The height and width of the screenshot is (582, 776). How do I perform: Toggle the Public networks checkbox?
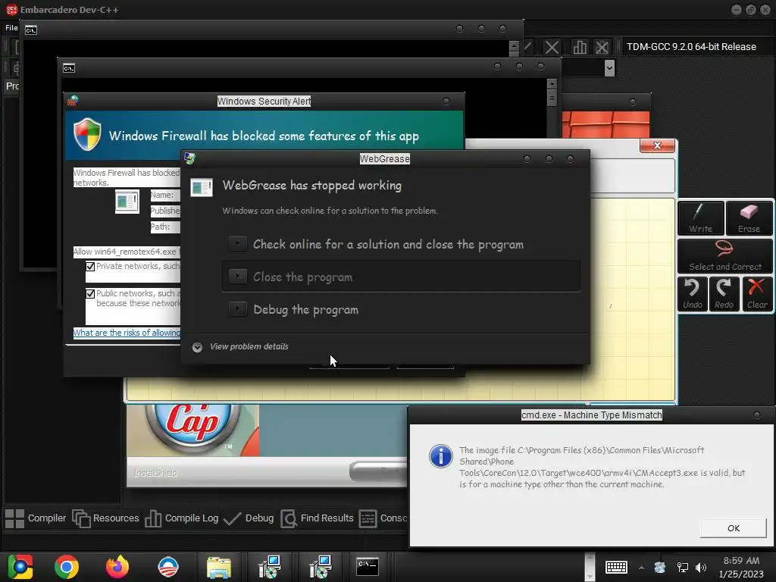[91, 294]
